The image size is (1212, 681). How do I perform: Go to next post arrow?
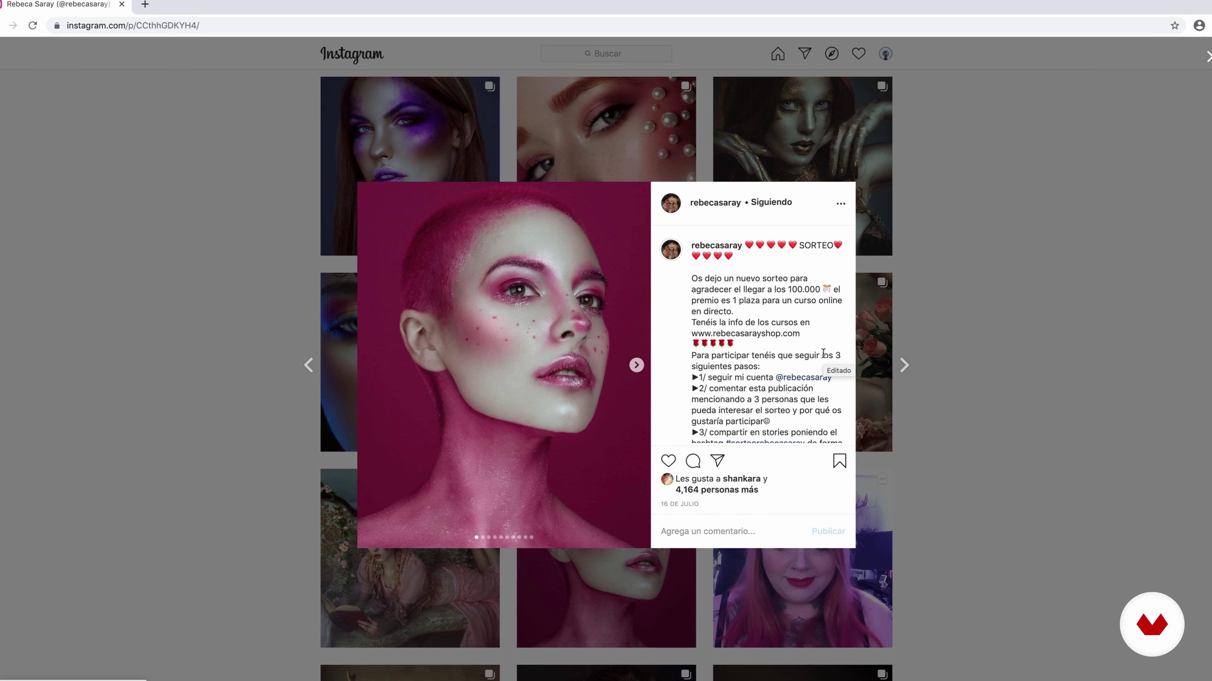point(904,365)
